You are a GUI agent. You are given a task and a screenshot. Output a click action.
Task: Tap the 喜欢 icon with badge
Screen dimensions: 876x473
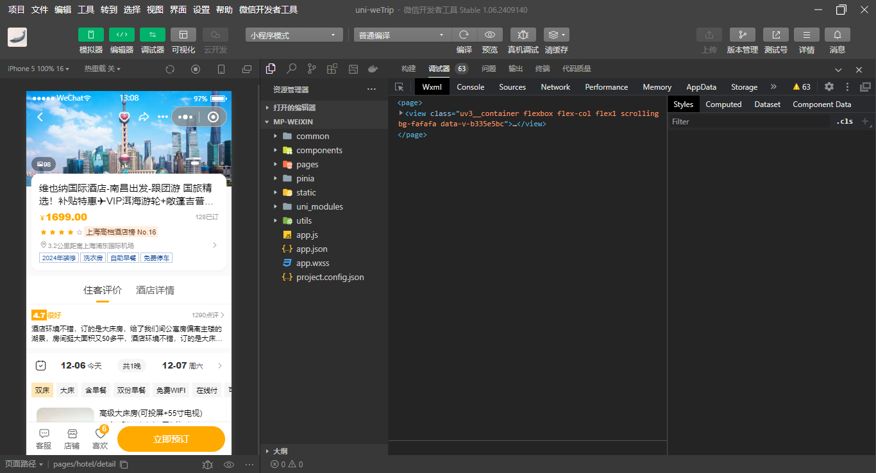click(100, 439)
